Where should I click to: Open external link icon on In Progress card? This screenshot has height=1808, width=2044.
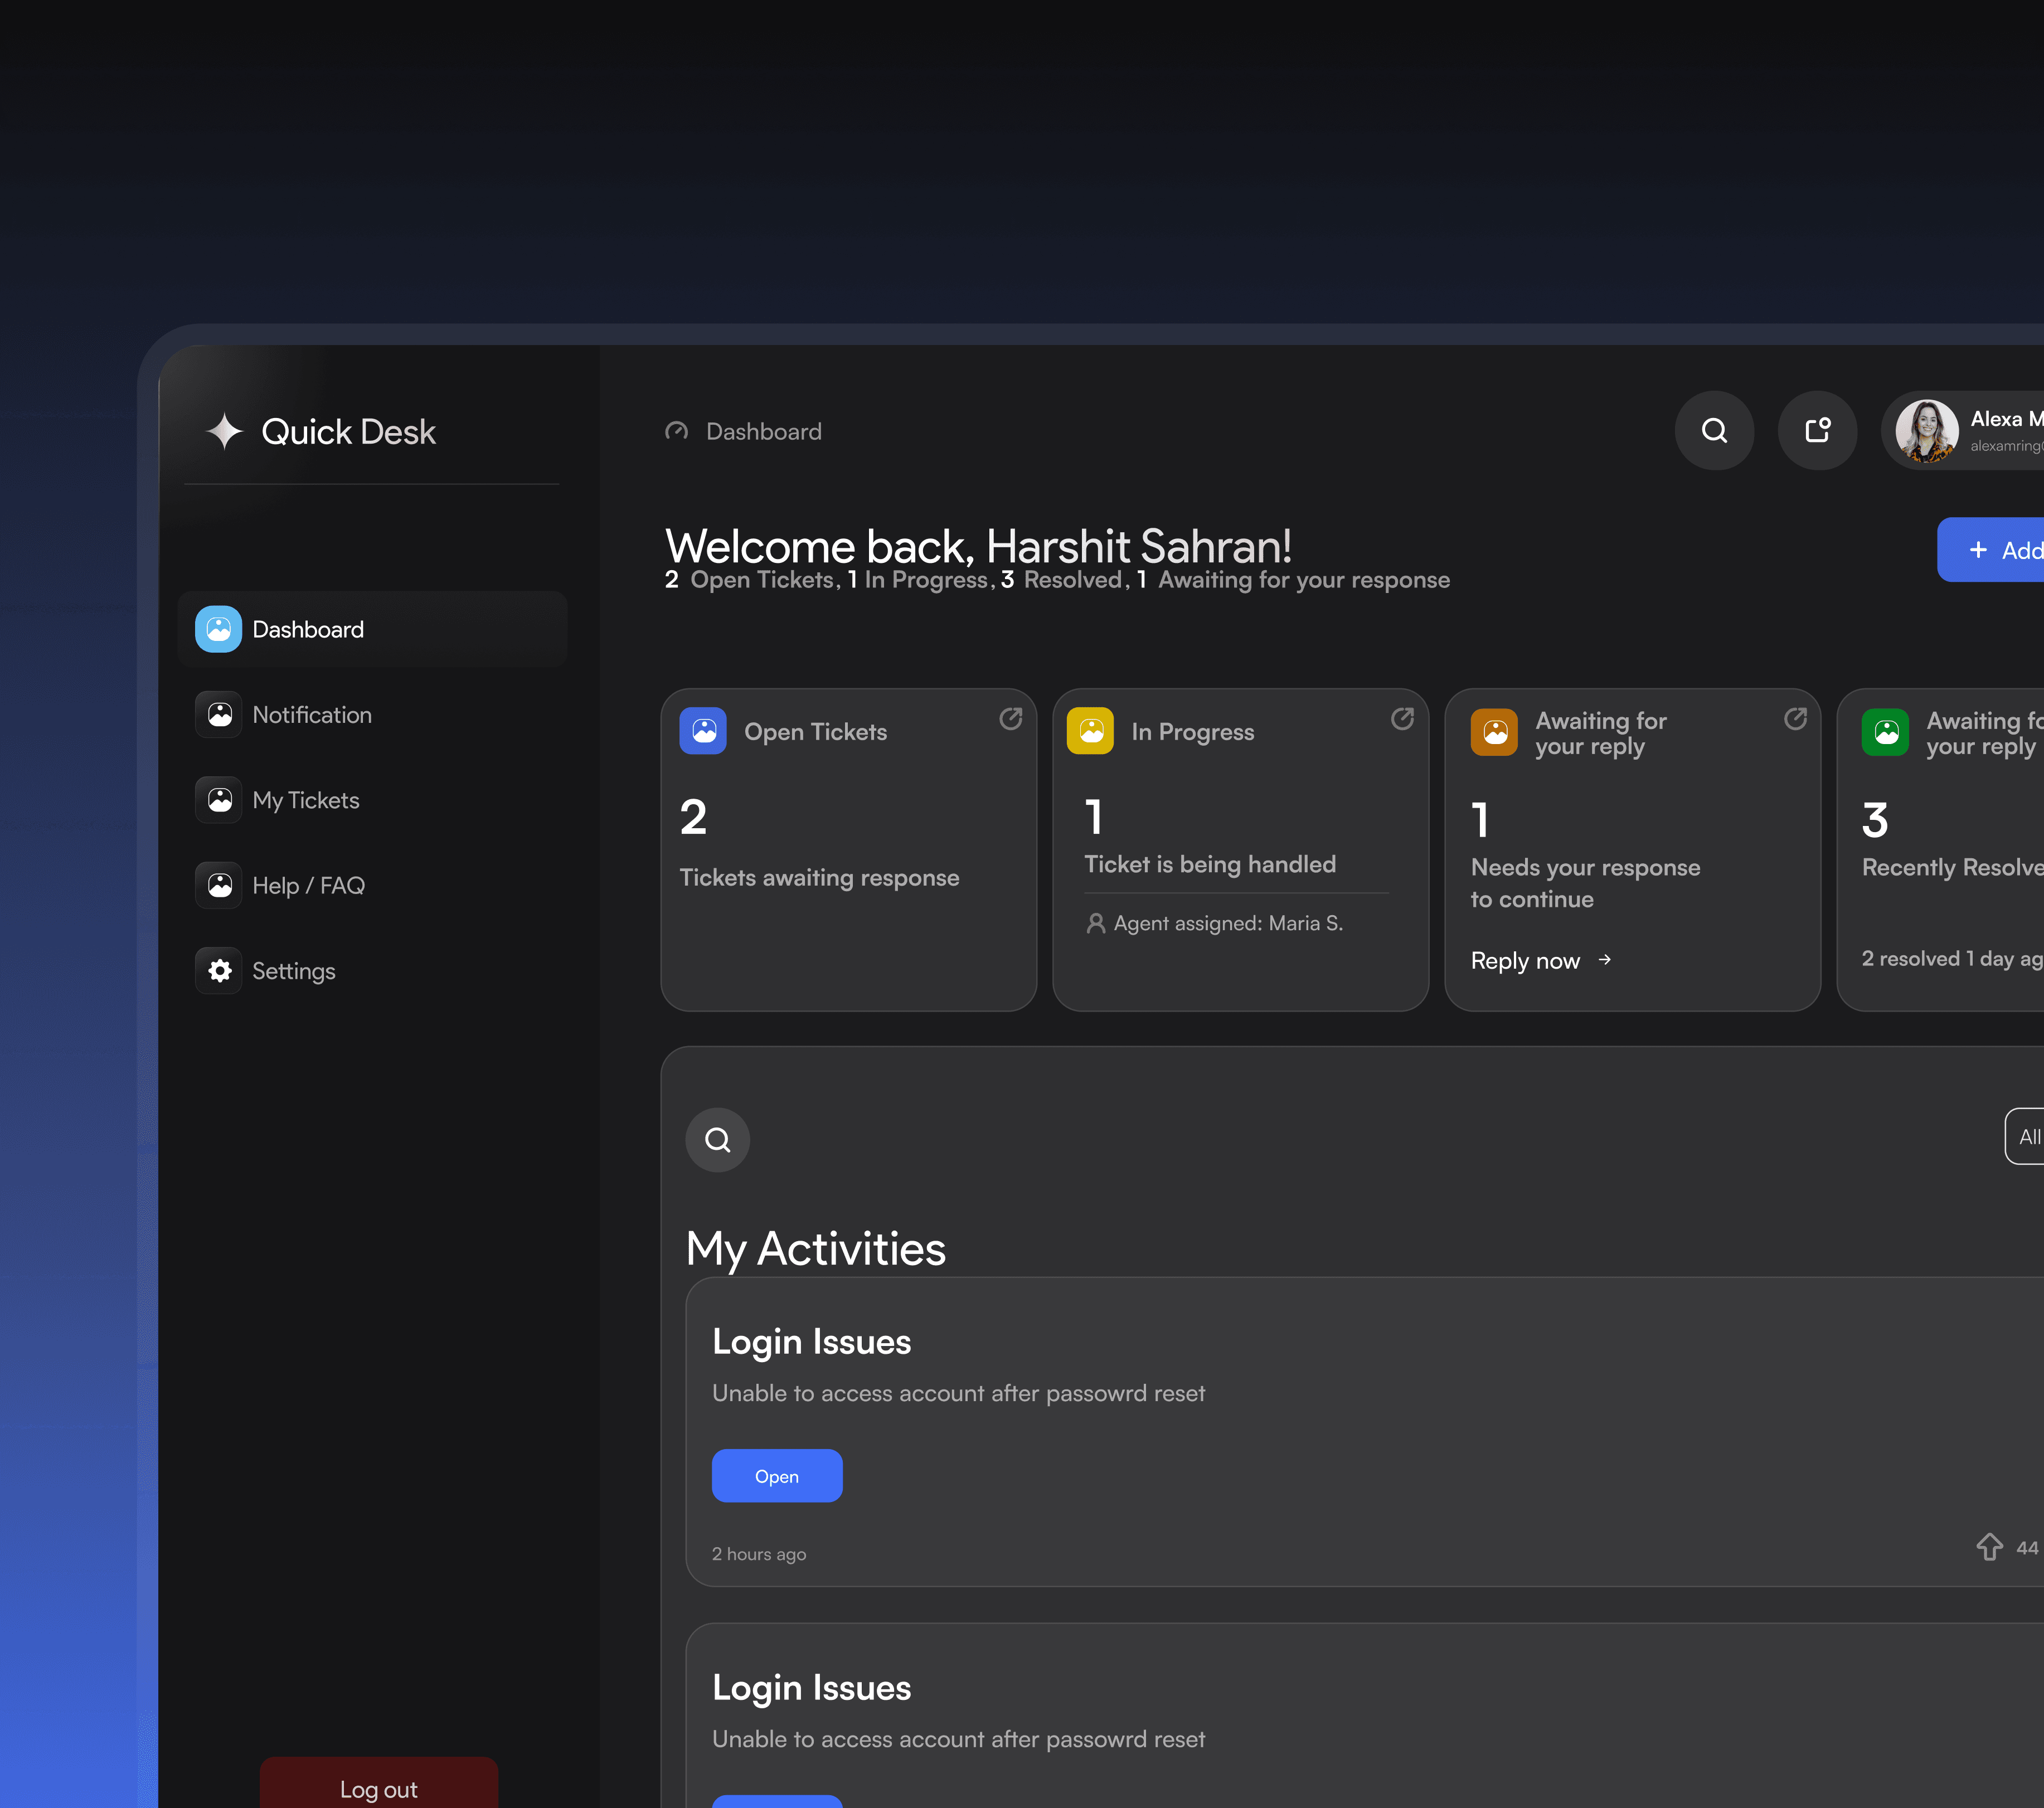(x=1402, y=719)
